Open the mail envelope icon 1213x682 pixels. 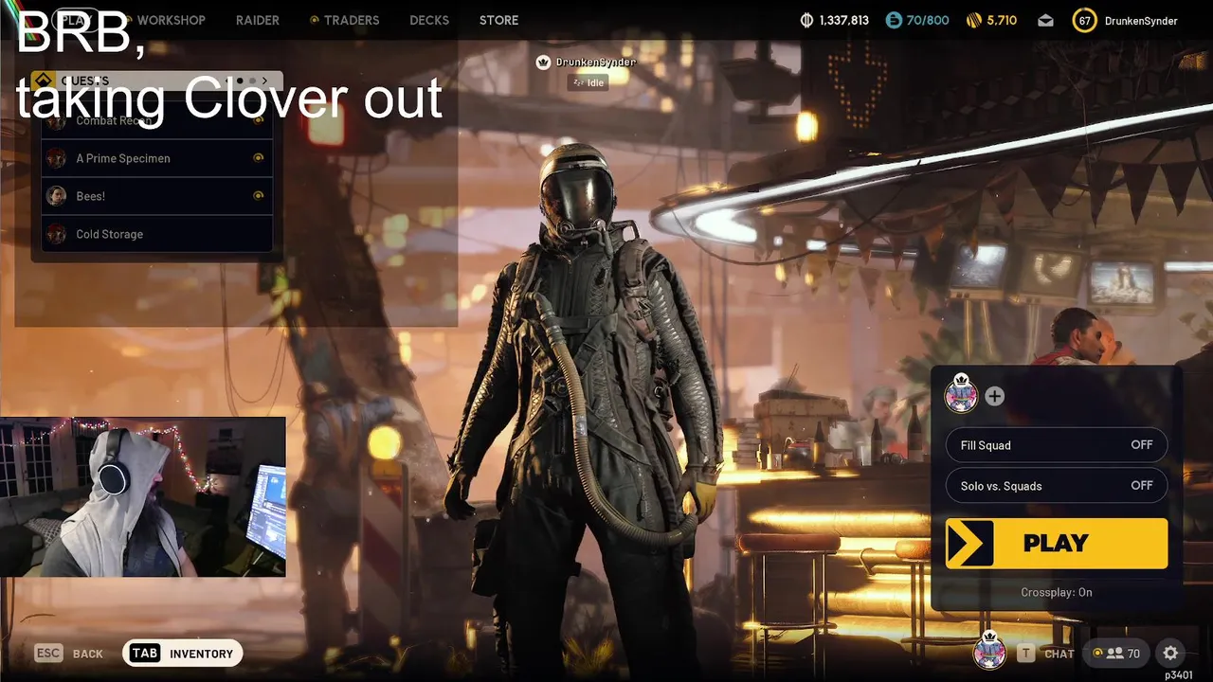1045,20
